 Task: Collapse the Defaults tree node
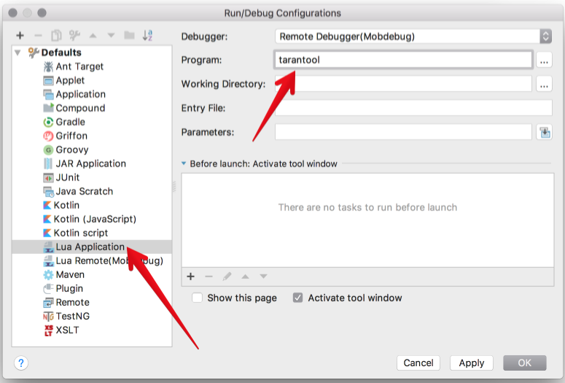tap(17, 53)
